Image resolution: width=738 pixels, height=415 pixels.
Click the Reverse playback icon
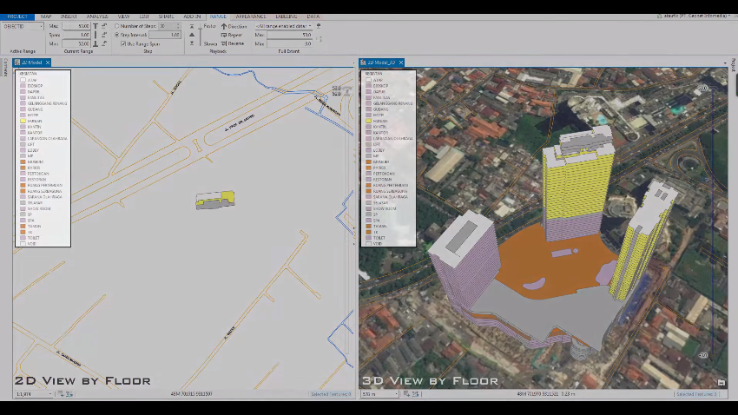223,43
